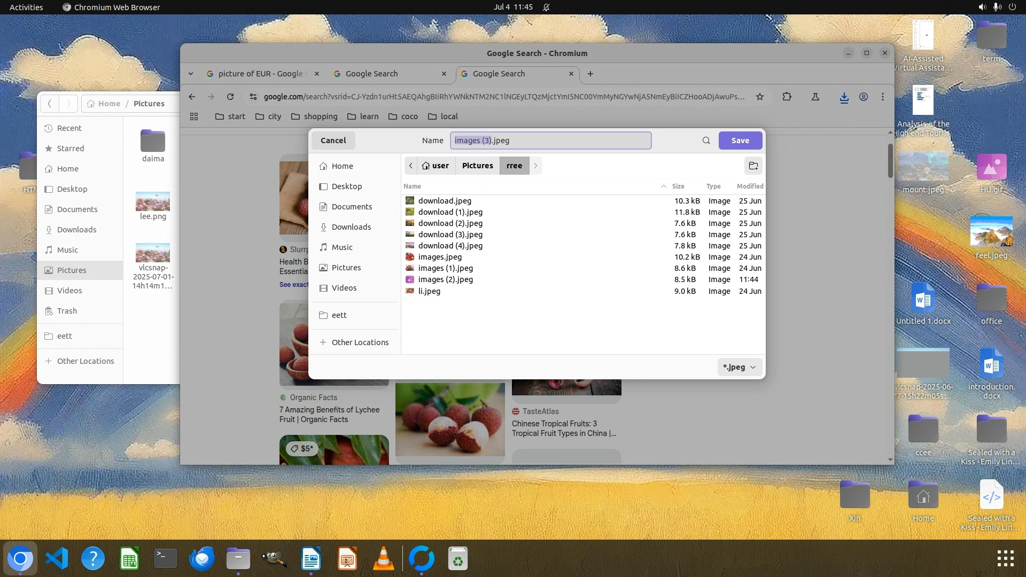Image resolution: width=1026 pixels, height=577 pixels.
Task: Select Downloads in save dialog sidebar
Action: click(351, 227)
